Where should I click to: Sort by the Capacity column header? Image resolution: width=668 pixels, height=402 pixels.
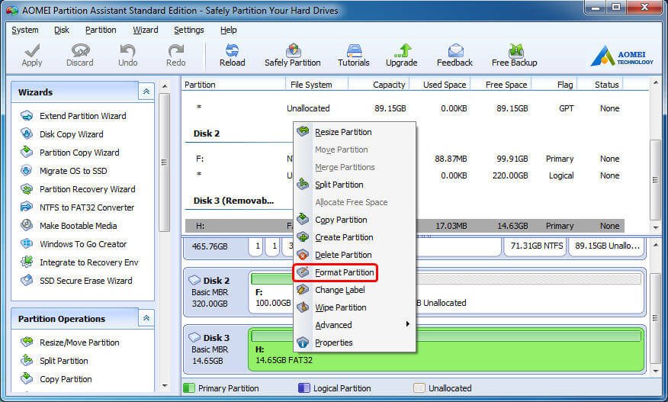[x=379, y=85]
